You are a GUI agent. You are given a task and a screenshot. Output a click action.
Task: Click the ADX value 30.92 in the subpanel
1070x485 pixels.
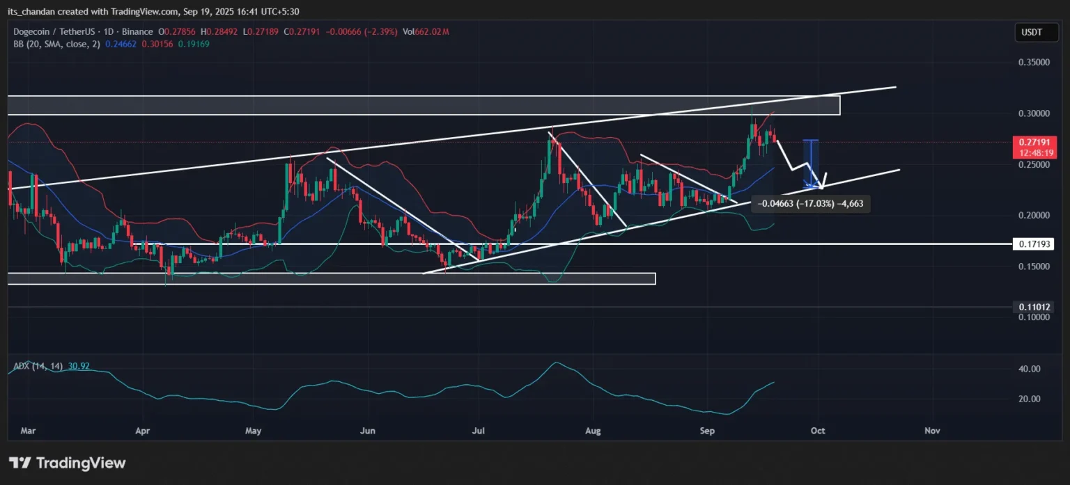tap(79, 365)
